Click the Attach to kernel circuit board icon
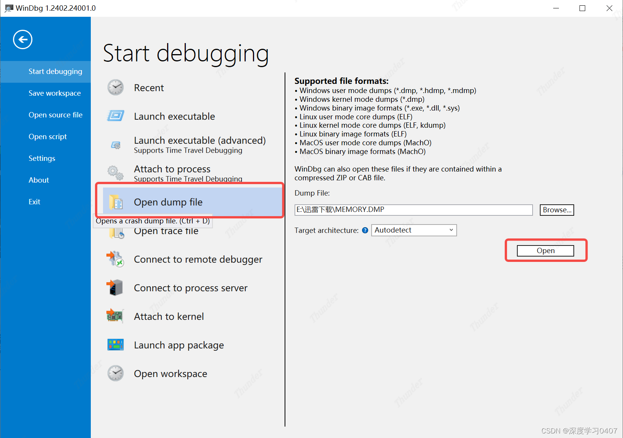 click(115, 316)
